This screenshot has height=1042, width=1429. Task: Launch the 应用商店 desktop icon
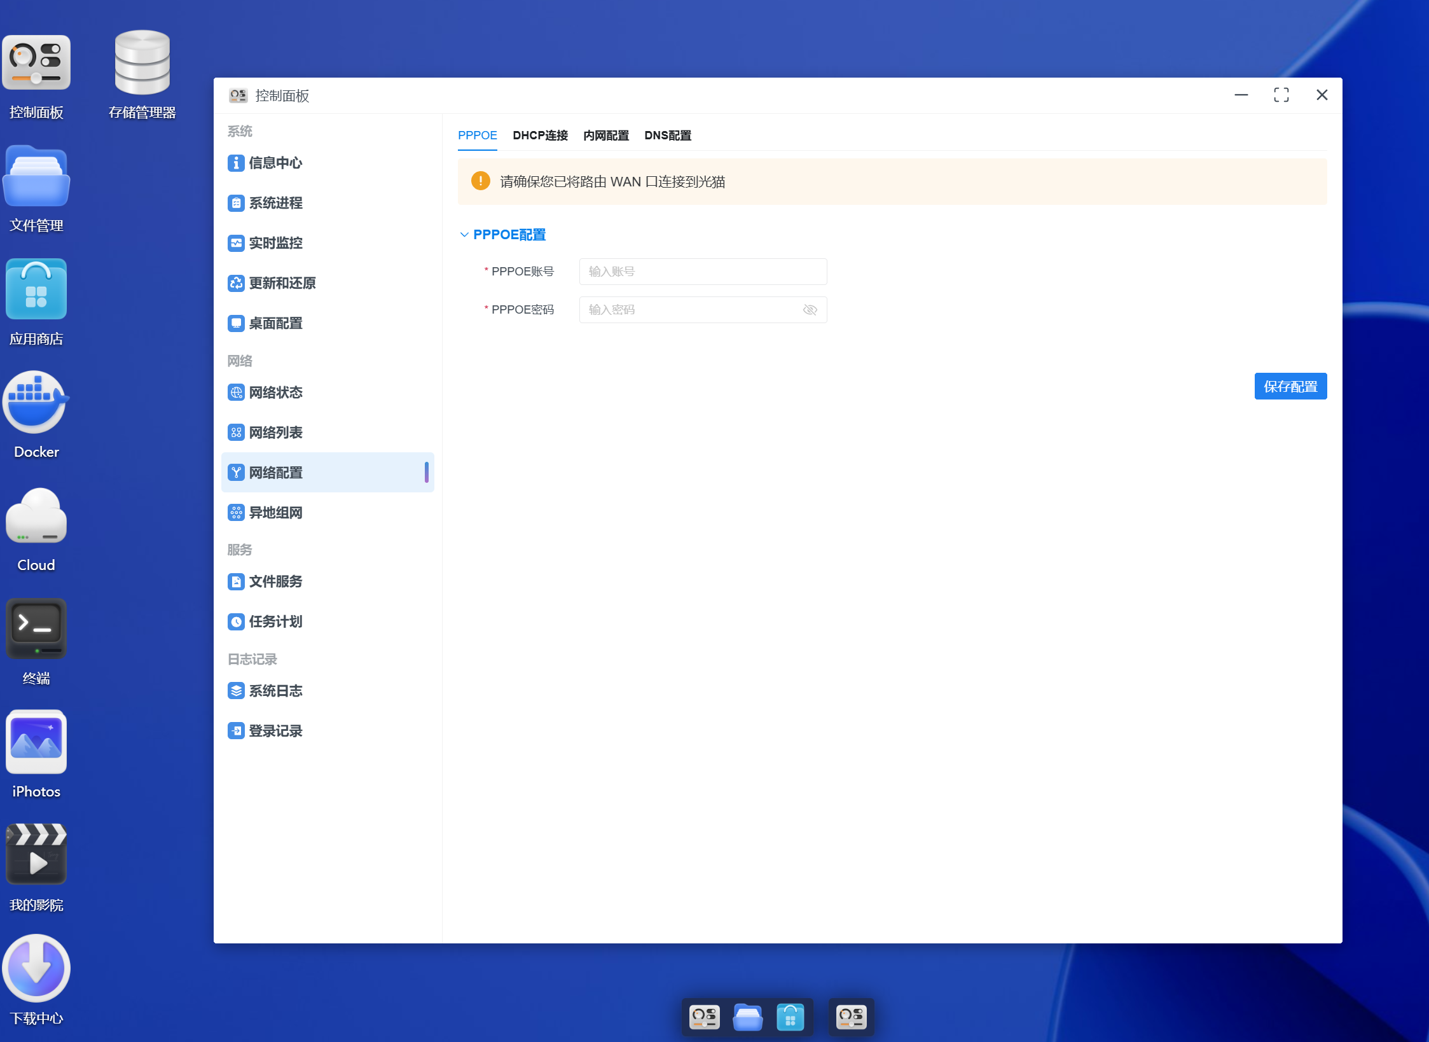coord(36,290)
